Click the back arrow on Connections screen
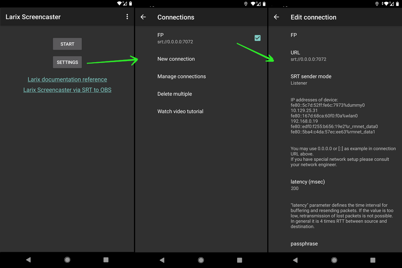The height and width of the screenshot is (268, 402). coord(143,17)
